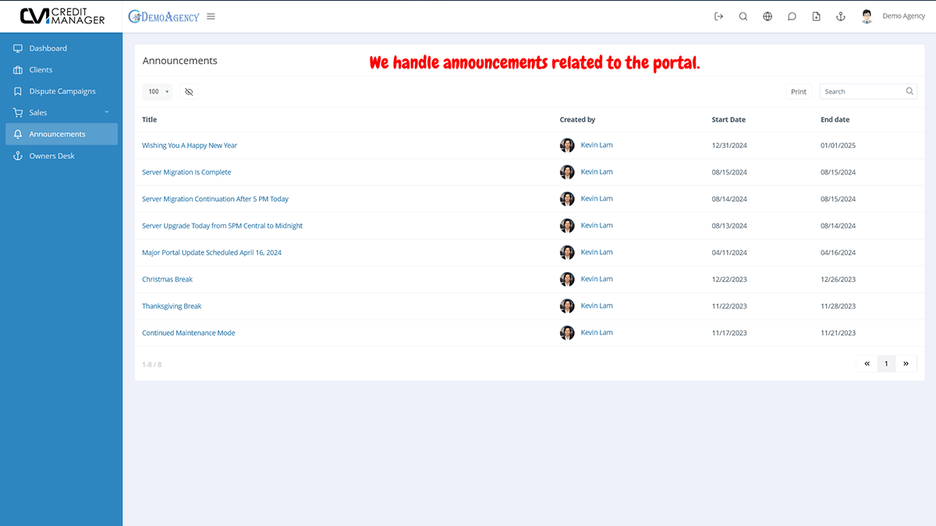Open the global search magnifier icon
Viewport: 936px width, 526px height.
pyautogui.click(x=743, y=16)
